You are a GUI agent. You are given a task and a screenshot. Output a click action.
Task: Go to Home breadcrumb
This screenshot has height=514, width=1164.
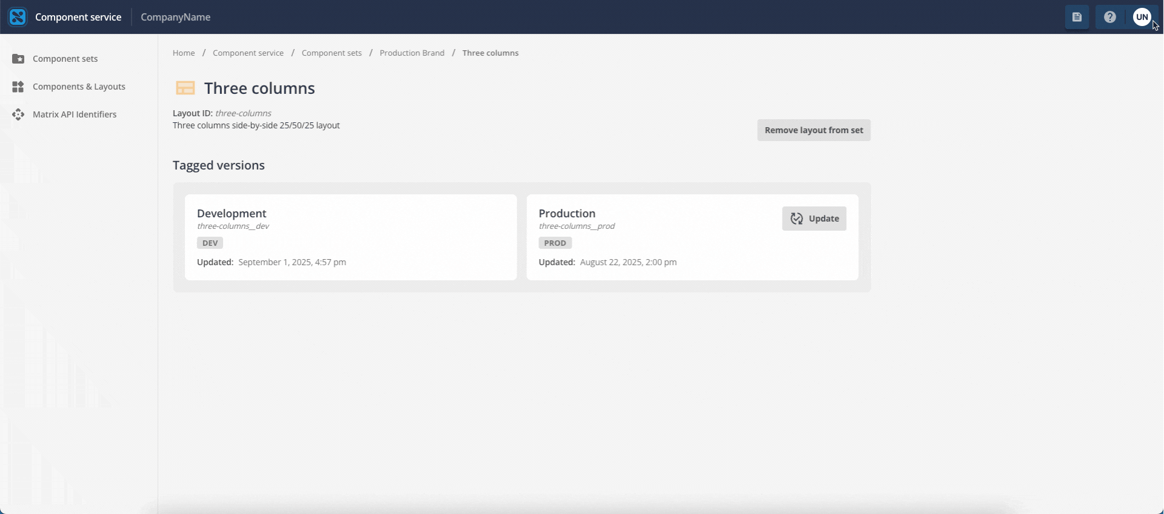coord(184,53)
